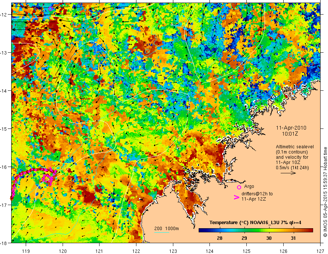Click the longitude axis label '121'

(100, 251)
